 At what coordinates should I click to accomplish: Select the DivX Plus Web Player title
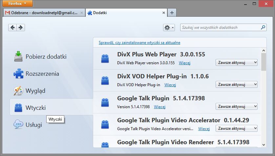click(x=147, y=54)
